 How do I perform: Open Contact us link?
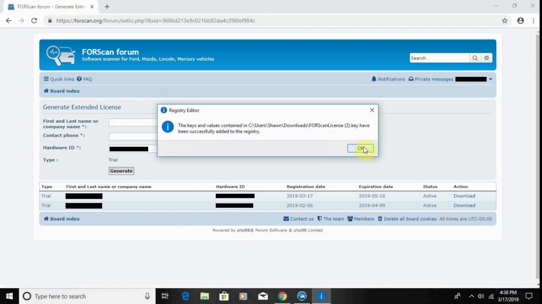click(299, 219)
